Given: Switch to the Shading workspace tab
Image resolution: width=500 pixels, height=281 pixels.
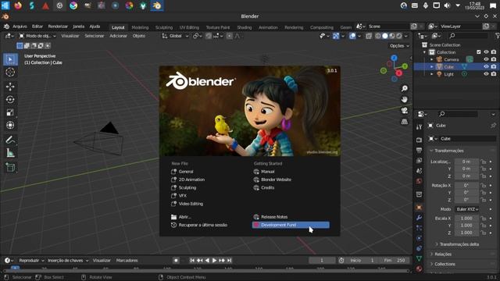Looking at the screenshot, I should coord(245,27).
